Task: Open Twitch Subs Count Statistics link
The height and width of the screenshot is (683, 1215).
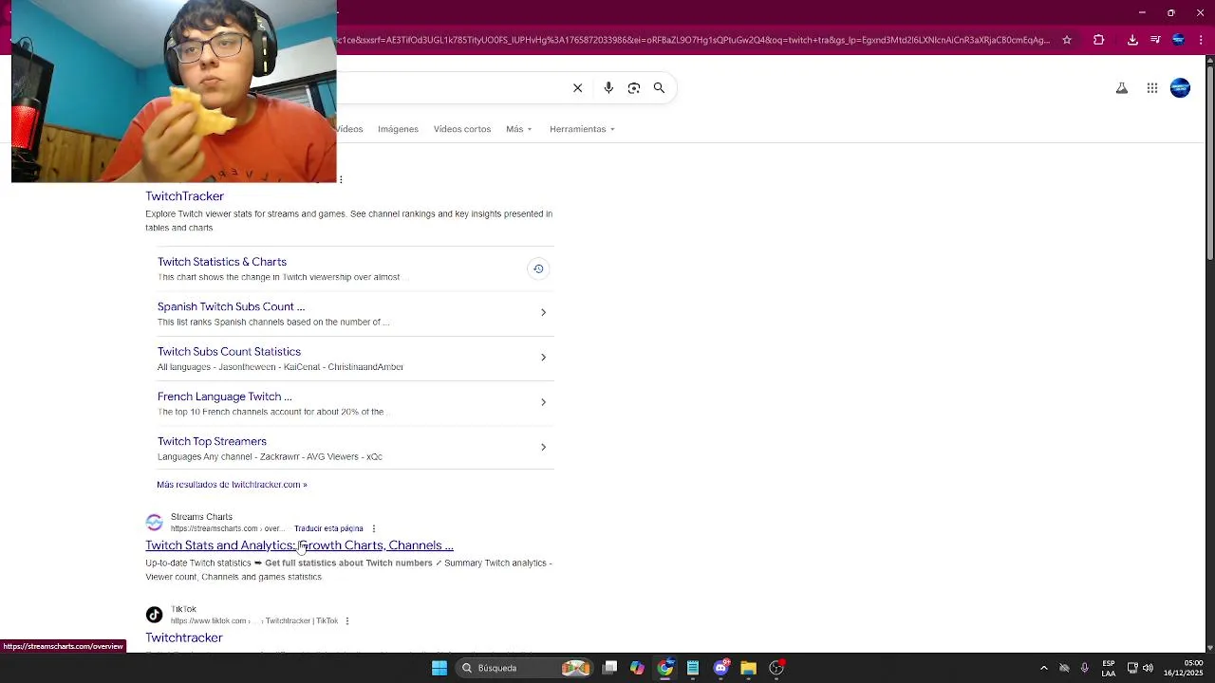Action: [x=229, y=352]
